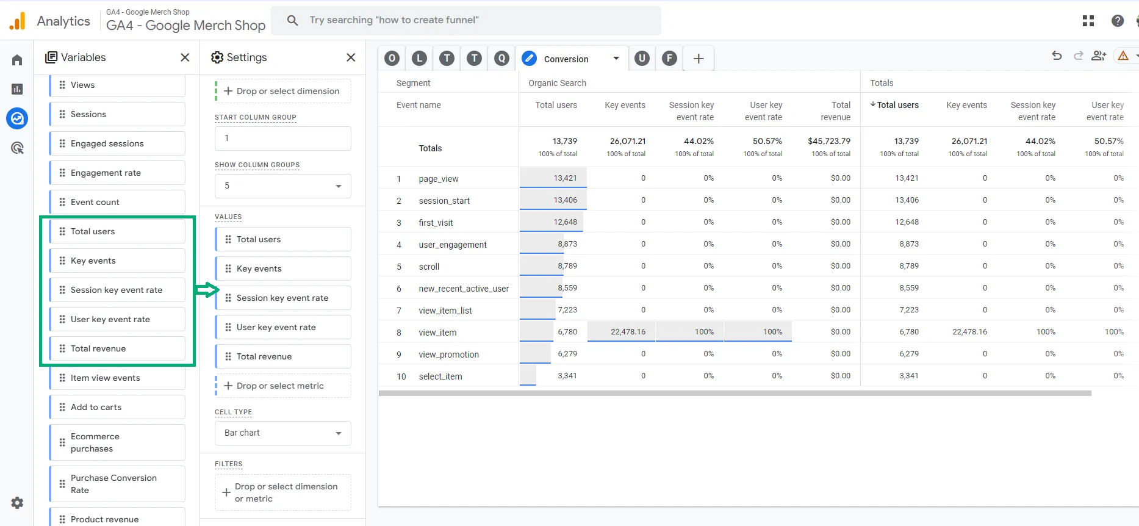The height and width of the screenshot is (526, 1139).
Task: Open the Cell type Bar chart dropdown
Action: [283, 433]
